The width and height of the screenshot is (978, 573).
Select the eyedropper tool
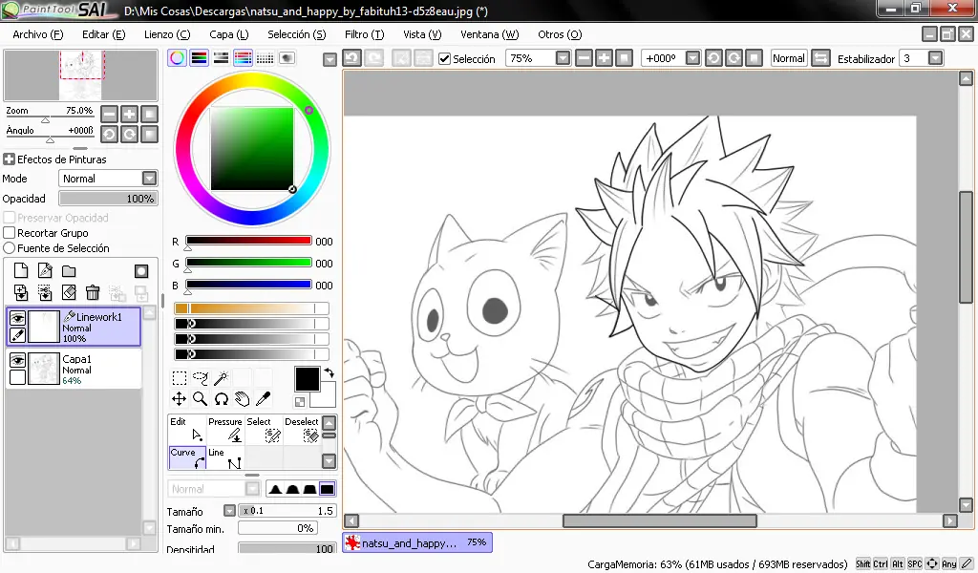[264, 399]
